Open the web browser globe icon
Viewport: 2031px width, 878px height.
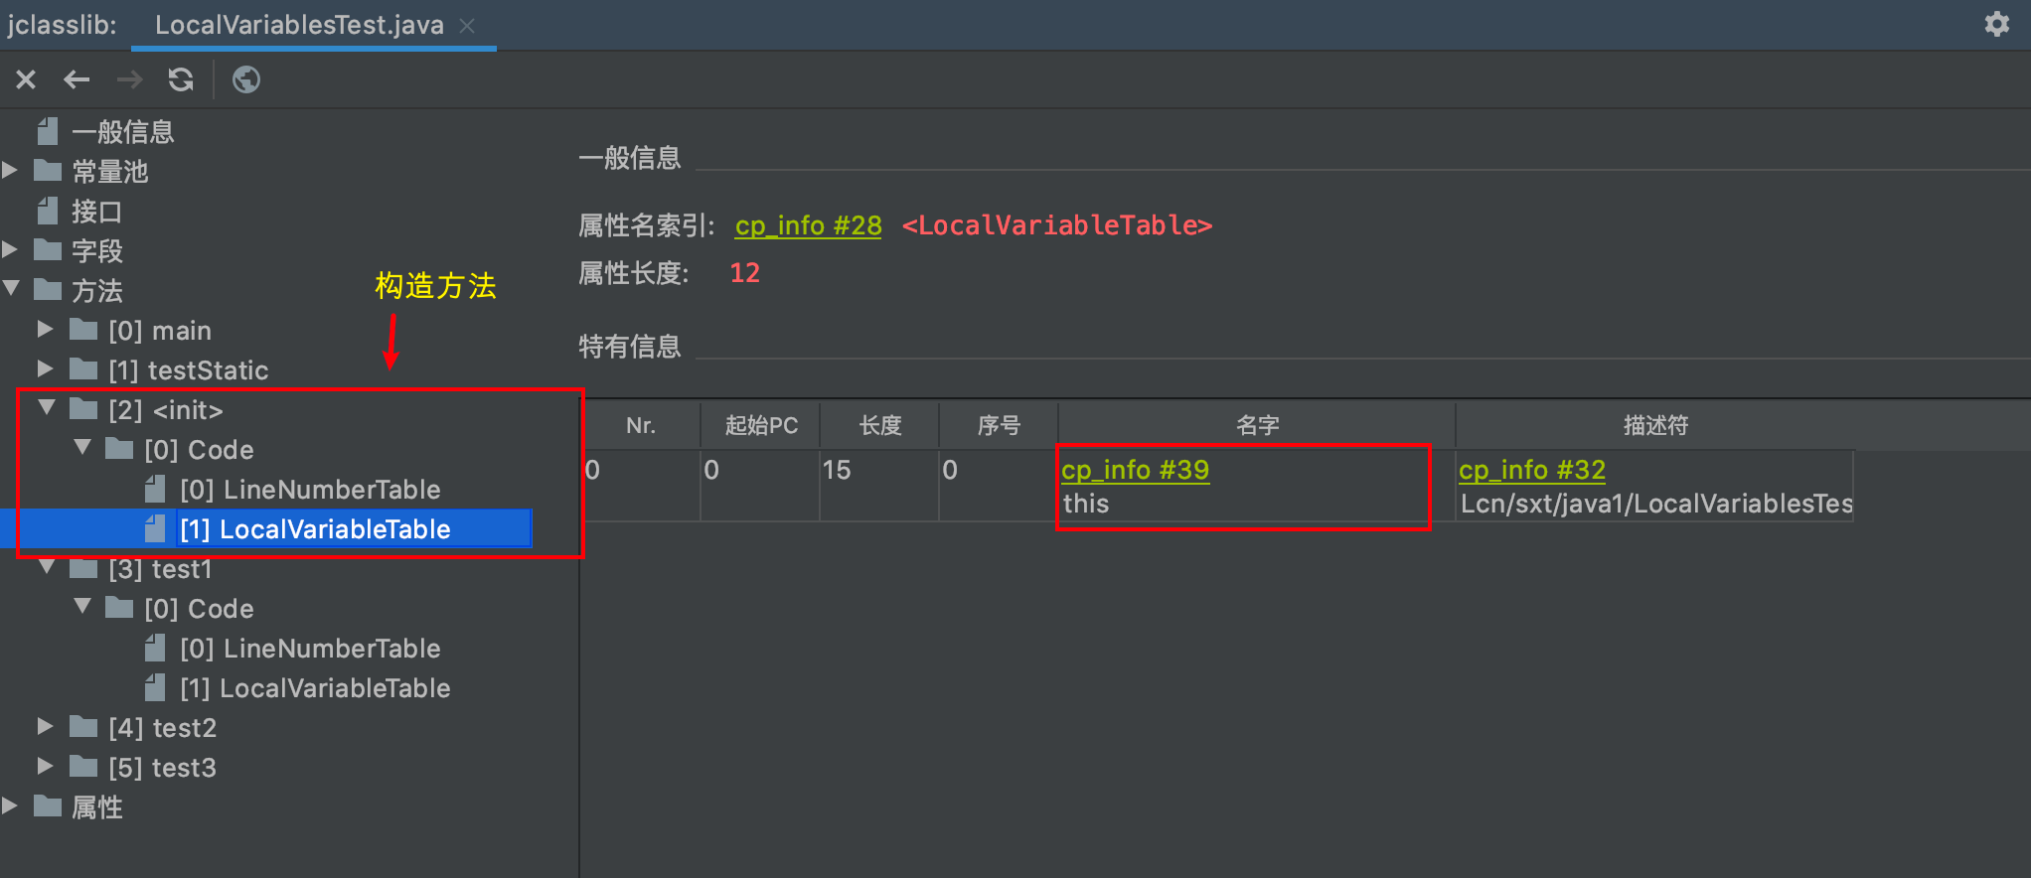[246, 79]
